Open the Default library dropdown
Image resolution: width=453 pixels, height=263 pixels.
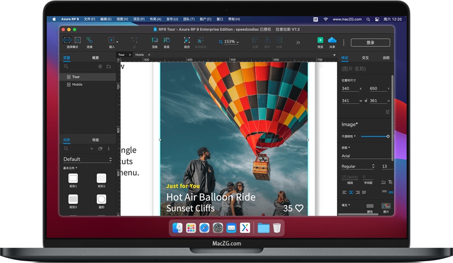point(87,159)
